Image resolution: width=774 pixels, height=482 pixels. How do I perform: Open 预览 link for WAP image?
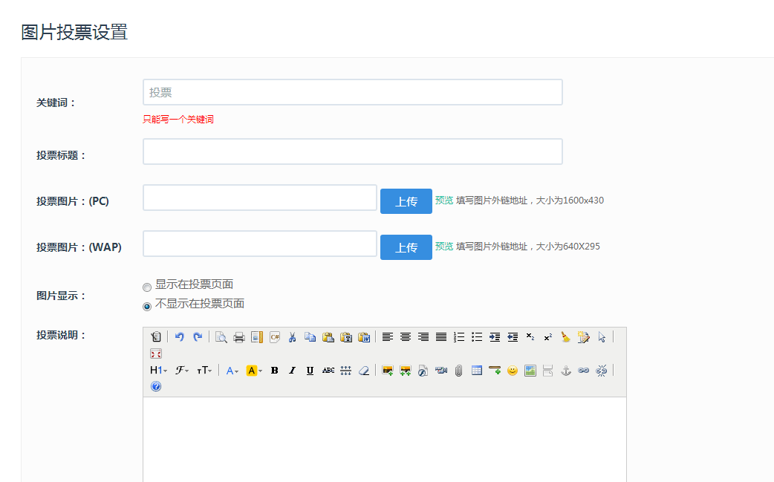(x=444, y=246)
